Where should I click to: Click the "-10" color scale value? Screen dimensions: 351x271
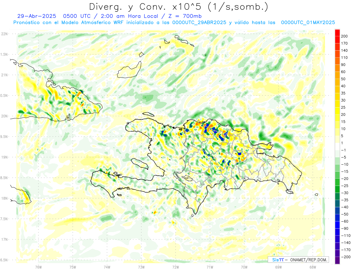click(345, 164)
